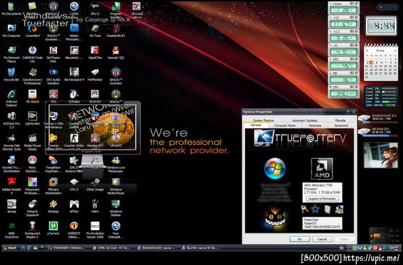Launch LightScribe desktop icon
The height and width of the screenshot is (265, 403).
point(32,119)
